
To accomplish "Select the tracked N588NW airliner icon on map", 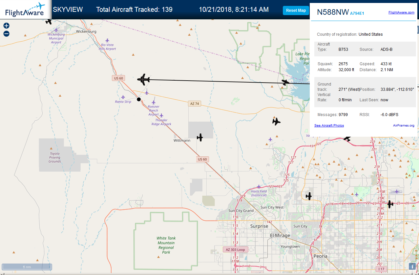I will 144,79.
